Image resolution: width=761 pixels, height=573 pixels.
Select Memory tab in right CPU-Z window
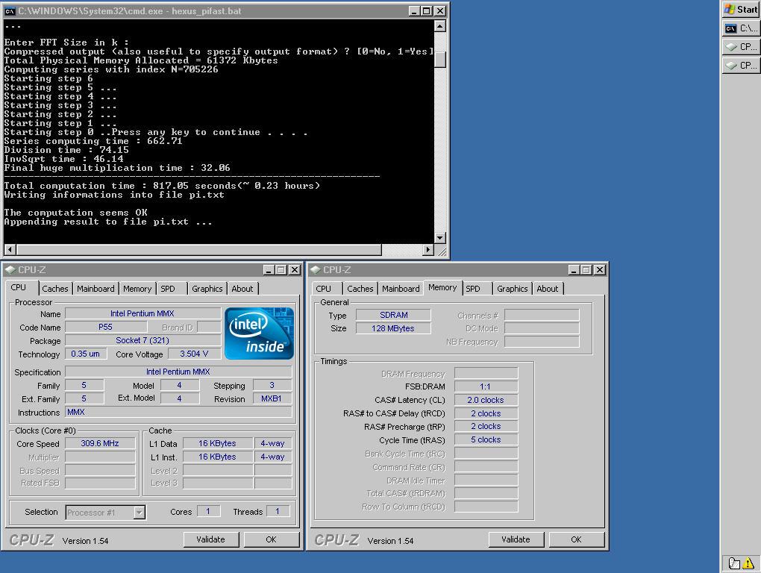pyautogui.click(x=442, y=288)
